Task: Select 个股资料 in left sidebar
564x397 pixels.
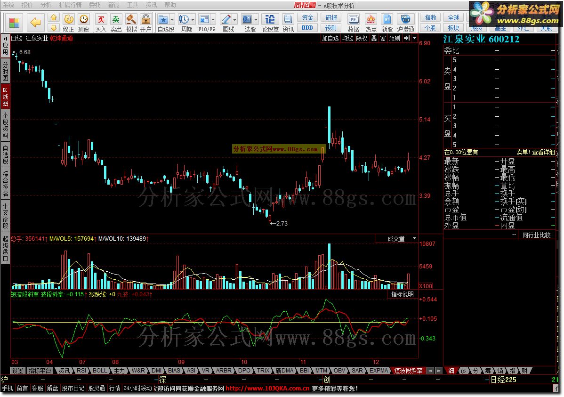Action: click(x=5, y=125)
